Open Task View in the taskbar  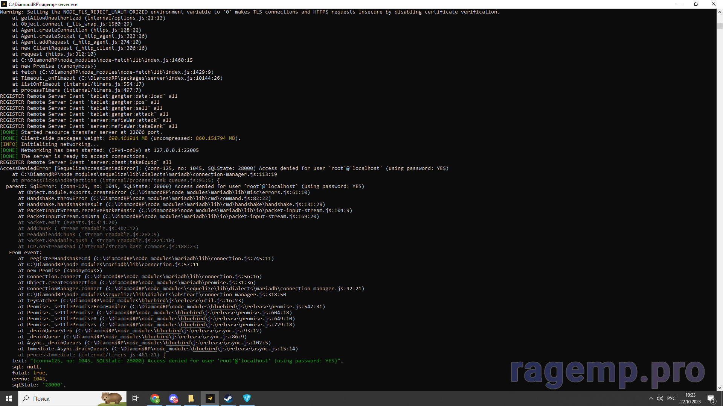[136, 398]
